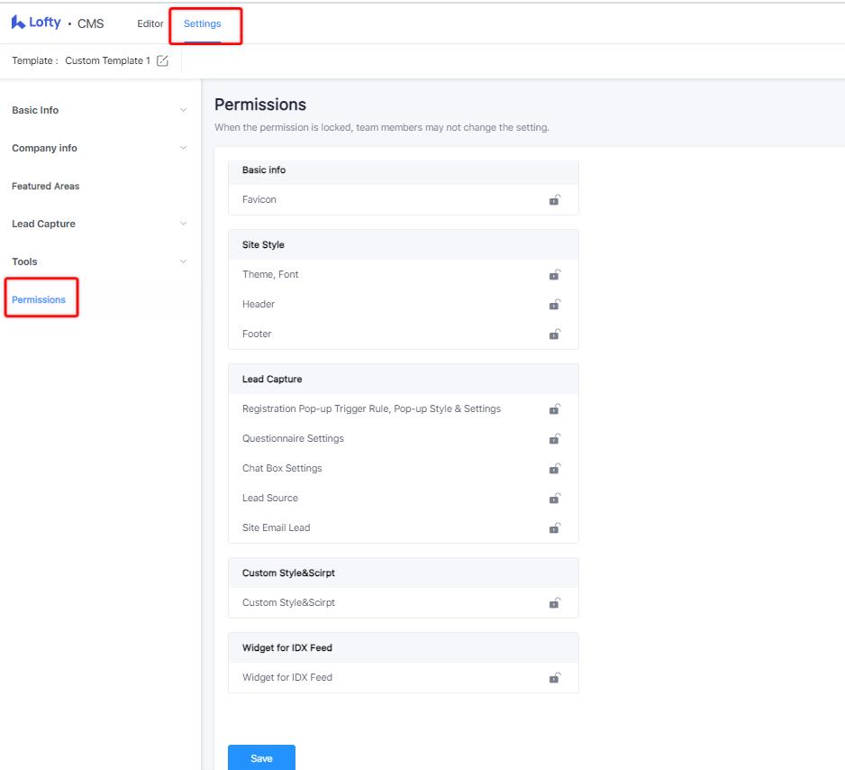Click the blue Save button
Image resolution: width=845 pixels, height=770 pixels.
261,758
